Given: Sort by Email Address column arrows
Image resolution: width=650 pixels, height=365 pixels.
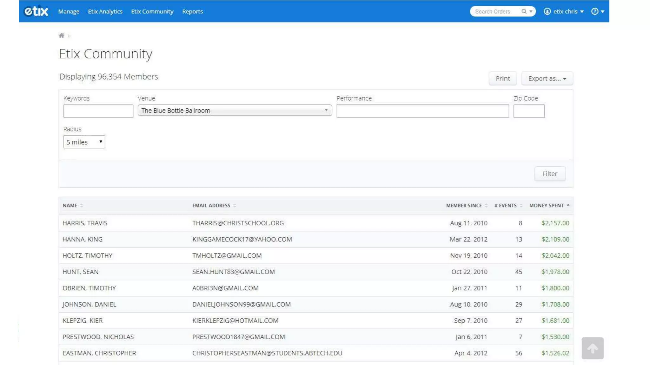Looking at the screenshot, I should (235, 206).
